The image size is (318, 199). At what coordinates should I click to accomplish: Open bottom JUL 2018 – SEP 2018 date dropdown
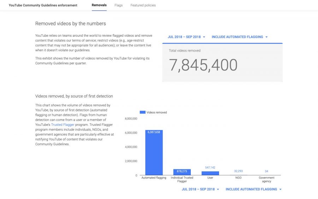[200, 189]
